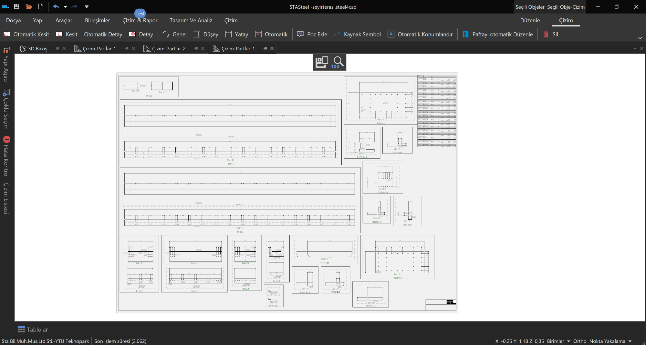Open the undo history dropdown arrow
Image resolution: width=646 pixels, height=345 pixels.
(x=65, y=7)
